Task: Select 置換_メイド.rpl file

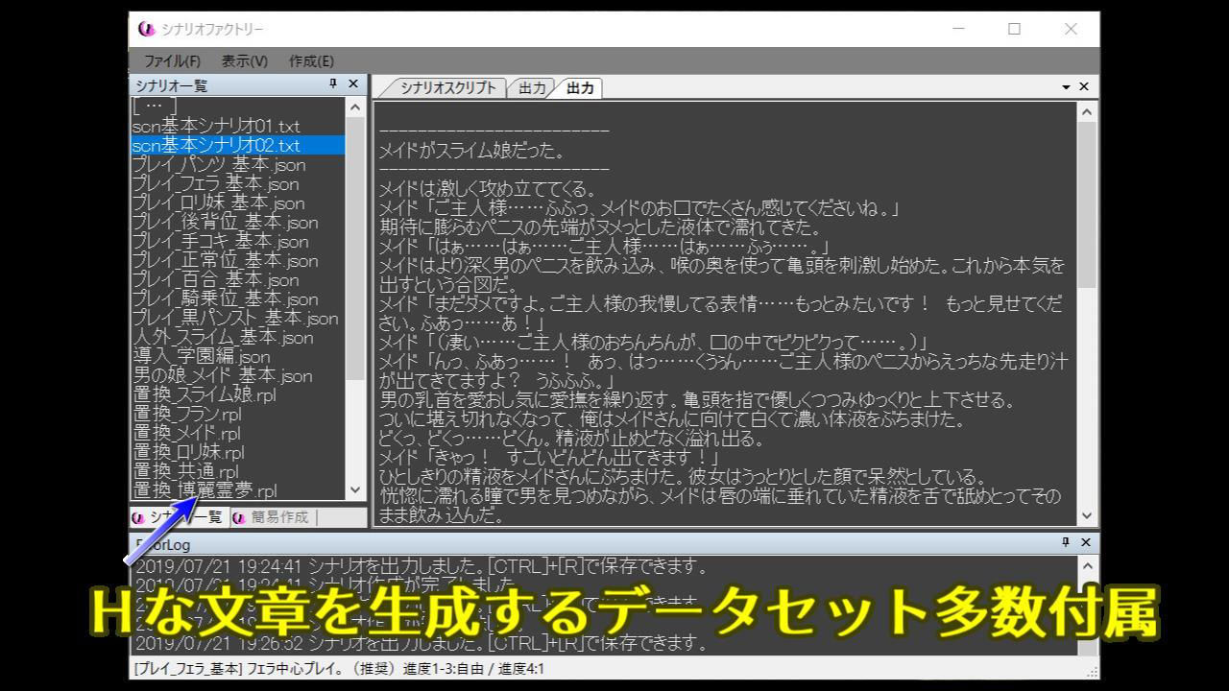Action: click(x=186, y=433)
